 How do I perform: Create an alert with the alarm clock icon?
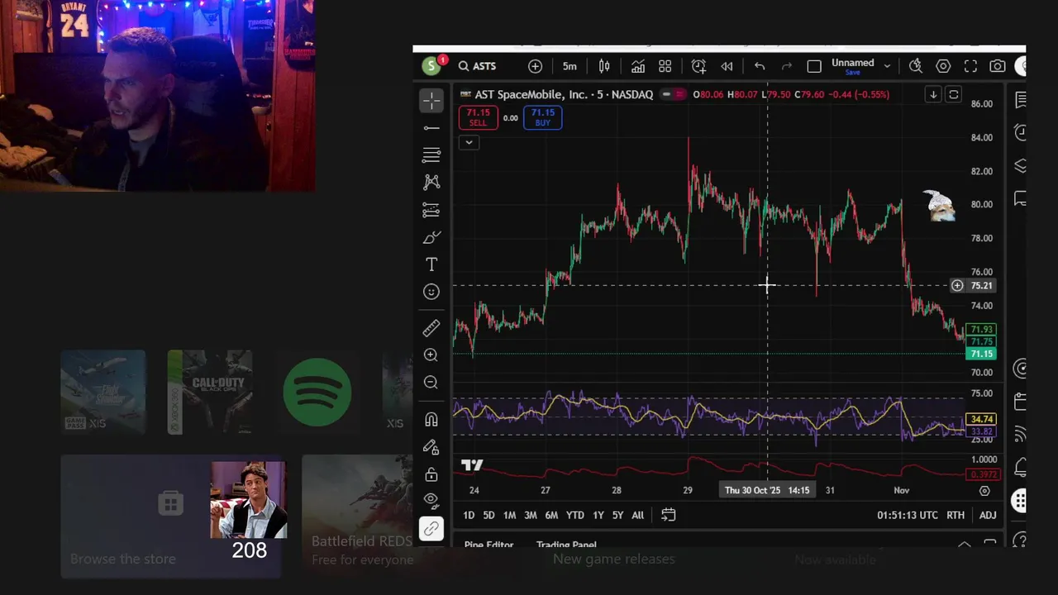(x=698, y=66)
